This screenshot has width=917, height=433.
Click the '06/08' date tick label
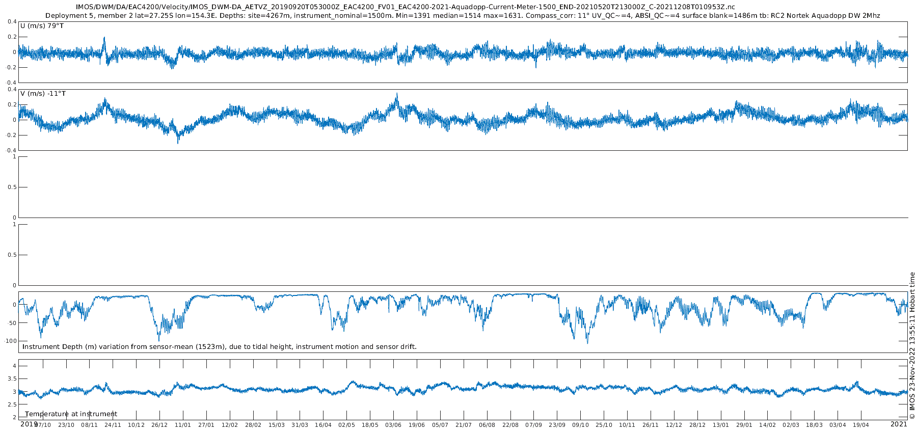click(x=487, y=425)
